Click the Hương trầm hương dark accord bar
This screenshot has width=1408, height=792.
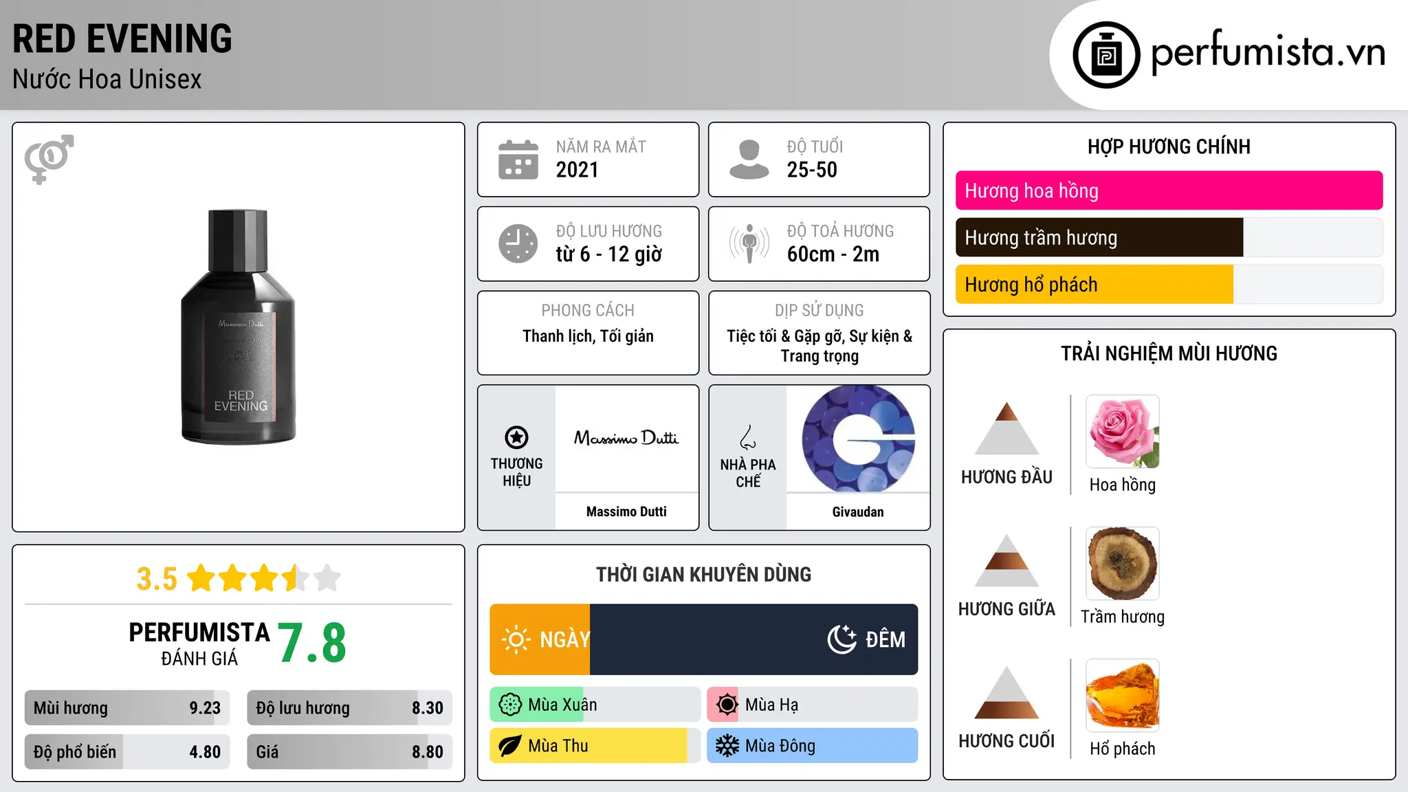click(x=1169, y=237)
